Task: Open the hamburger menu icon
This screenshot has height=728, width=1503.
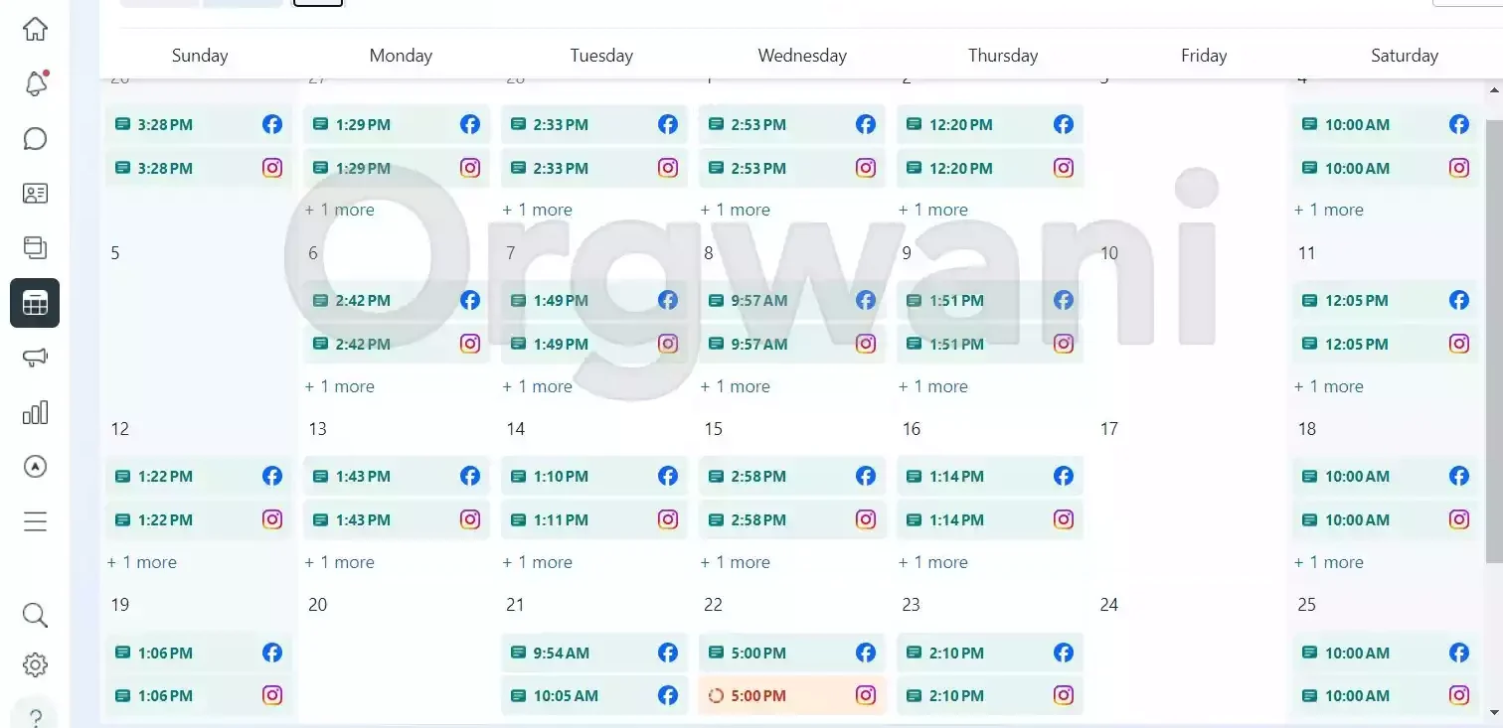Action: coord(35,521)
